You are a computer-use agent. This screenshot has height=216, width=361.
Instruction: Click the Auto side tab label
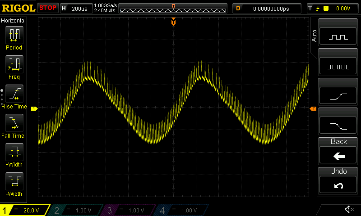pos(314,36)
